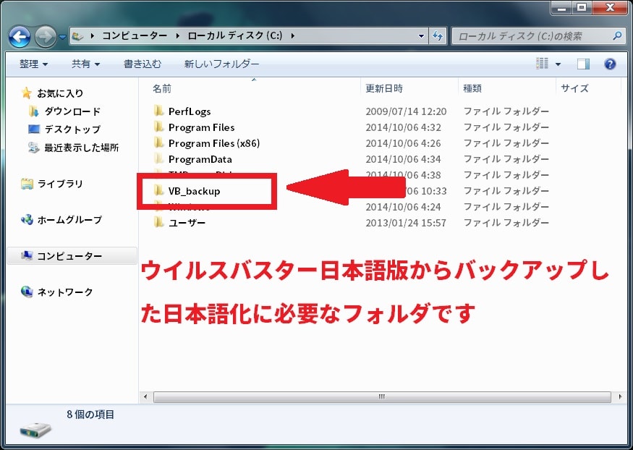Click the Forward navigation arrow button
633x450 pixels.
(45, 35)
